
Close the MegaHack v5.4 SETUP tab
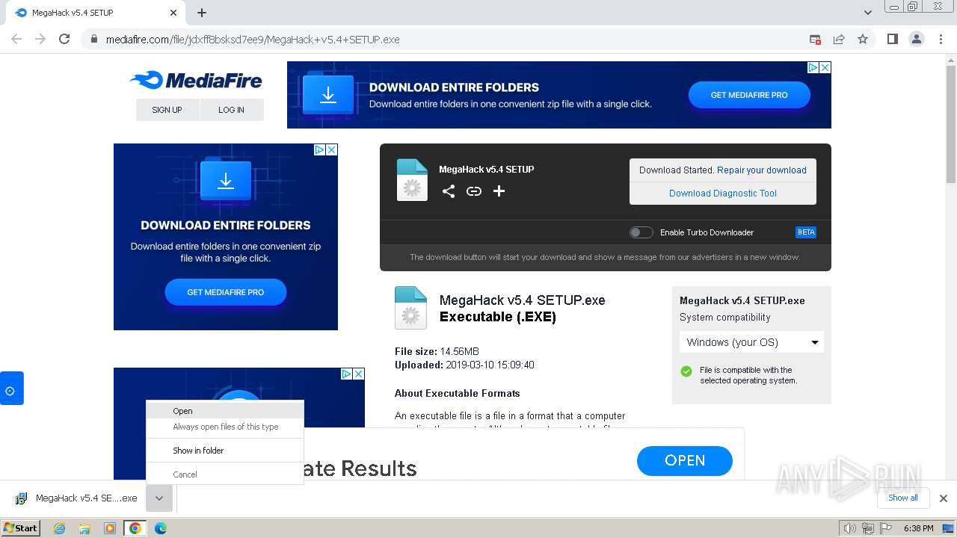(173, 13)
